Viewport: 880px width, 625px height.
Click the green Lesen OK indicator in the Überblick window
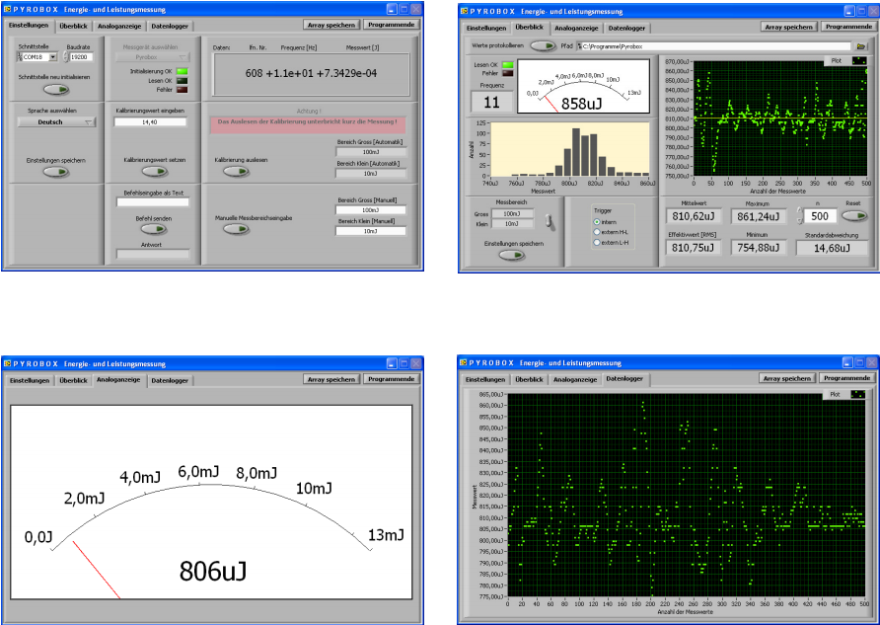tap(507, 65)
